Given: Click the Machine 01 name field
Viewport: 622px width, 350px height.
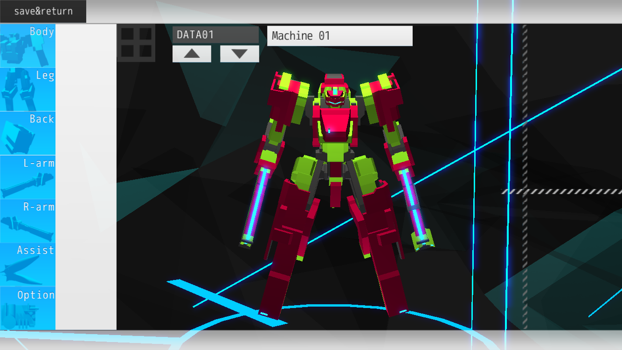Looking at the screenshot, I should click(339, 36).
